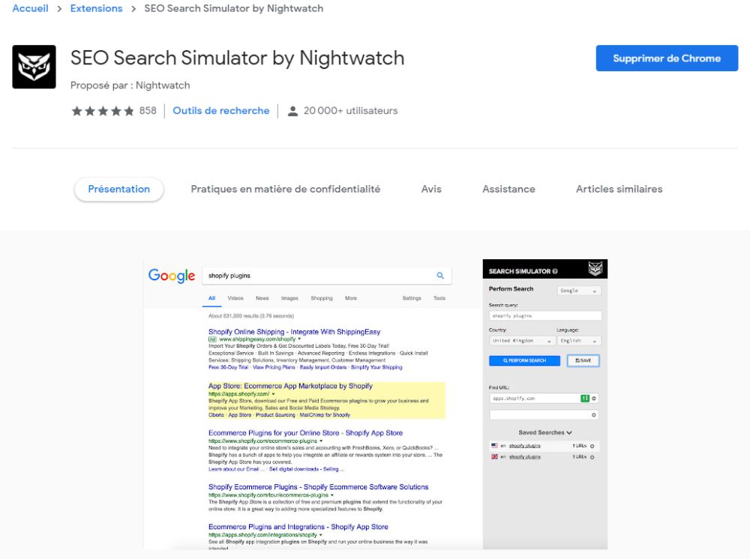
Task: Click Shopify Ecommerce Plugins Software Solutions result
Action: (319, 487)
